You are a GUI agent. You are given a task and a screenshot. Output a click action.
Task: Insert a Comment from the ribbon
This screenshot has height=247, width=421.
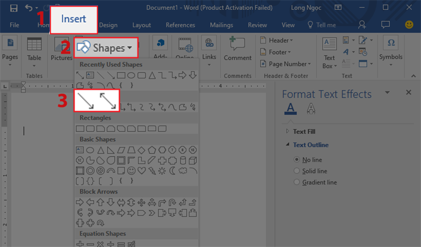point(237,49)
